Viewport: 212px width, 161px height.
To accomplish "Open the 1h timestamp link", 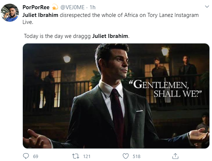I will [x=92, y=7].
